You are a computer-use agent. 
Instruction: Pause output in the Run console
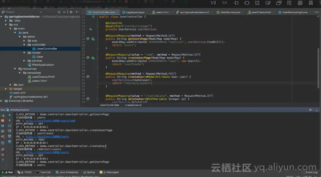(x=3, y=126)
